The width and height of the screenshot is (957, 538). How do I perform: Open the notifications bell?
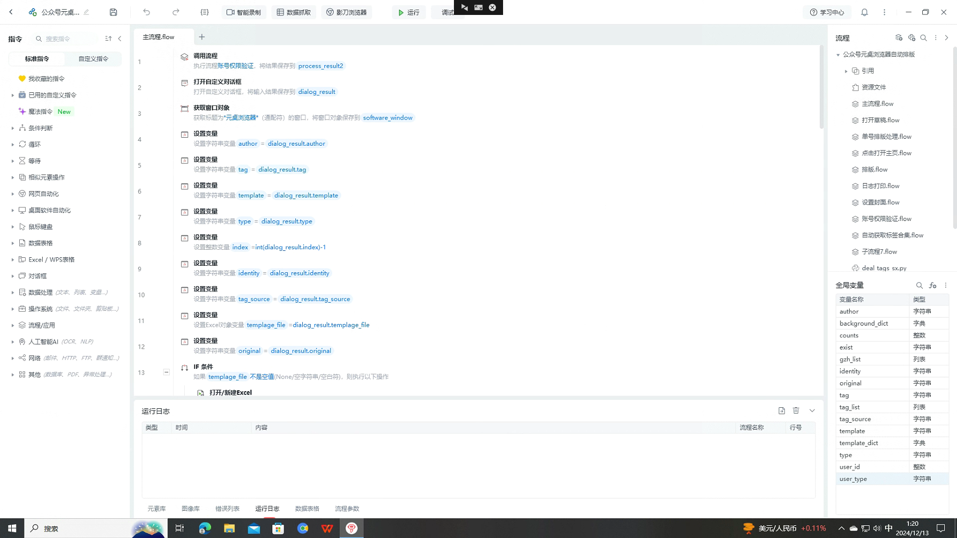pyautogui.click(x=865, y=12)
